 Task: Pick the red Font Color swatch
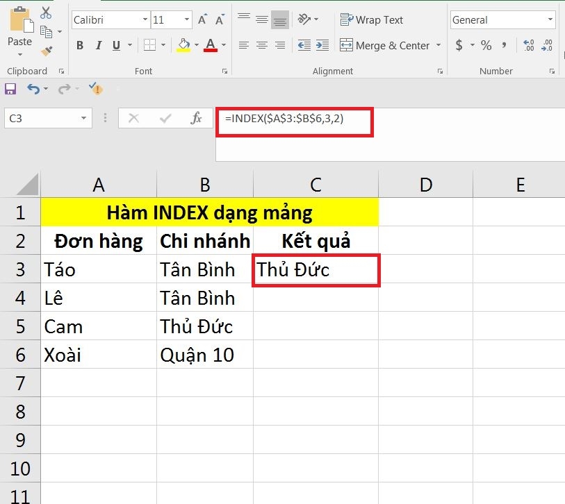tap(211, 45)
